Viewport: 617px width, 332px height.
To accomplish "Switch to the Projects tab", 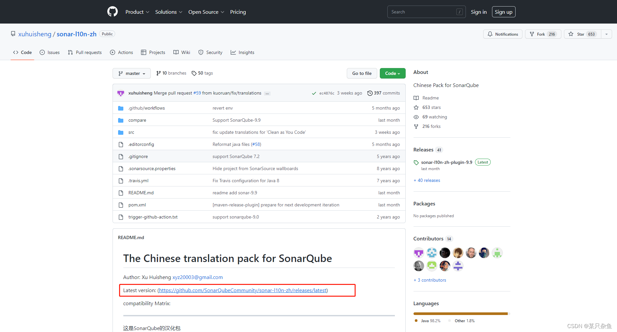I will click(x=153, y=52).
